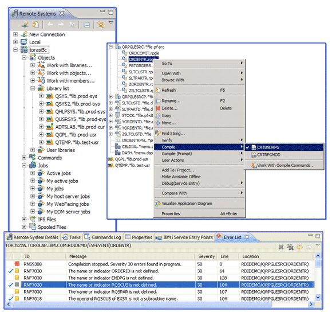
Task: Choose Find String from context menu
Action: pyautogui.click(x=173, y=134)
